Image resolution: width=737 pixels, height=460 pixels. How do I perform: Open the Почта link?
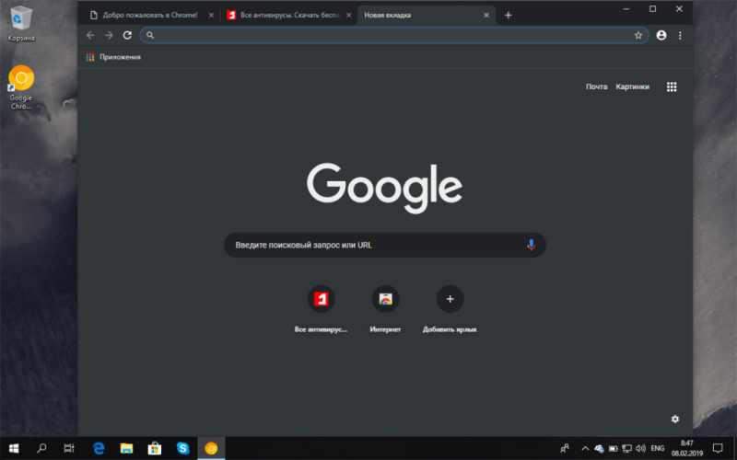pos(596,86)
